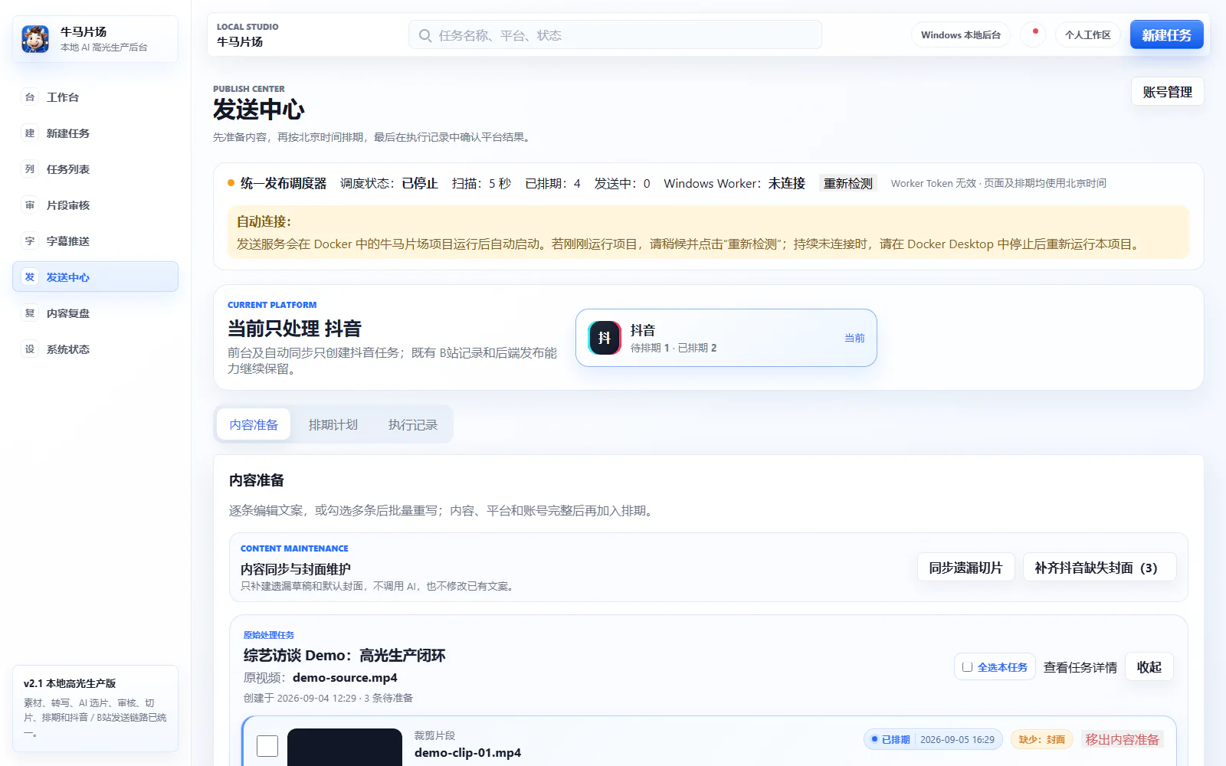Click 重新检测 for the worker

coord(847,183)
